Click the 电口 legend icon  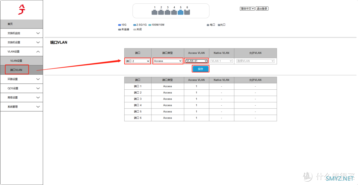(208, 25)
